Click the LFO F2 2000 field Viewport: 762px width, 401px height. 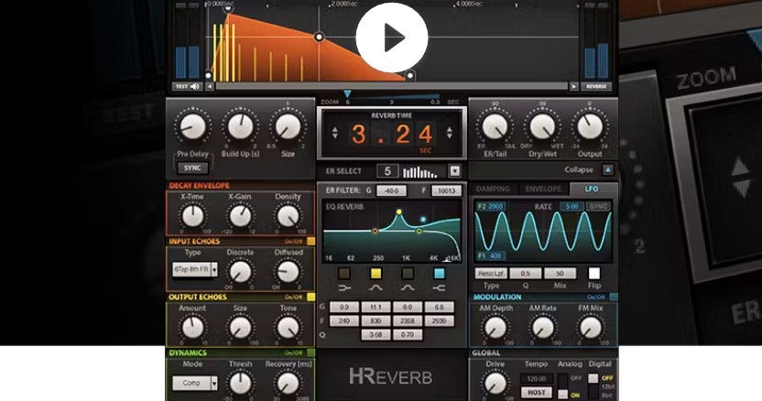tap(490, 207)
